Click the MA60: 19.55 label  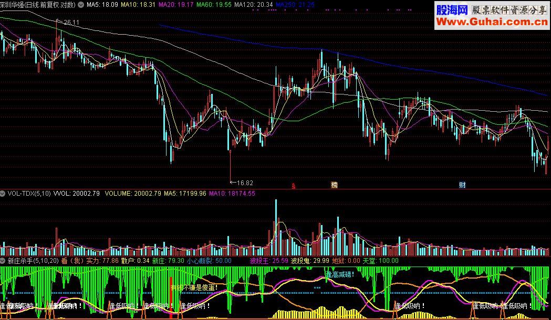214,5
